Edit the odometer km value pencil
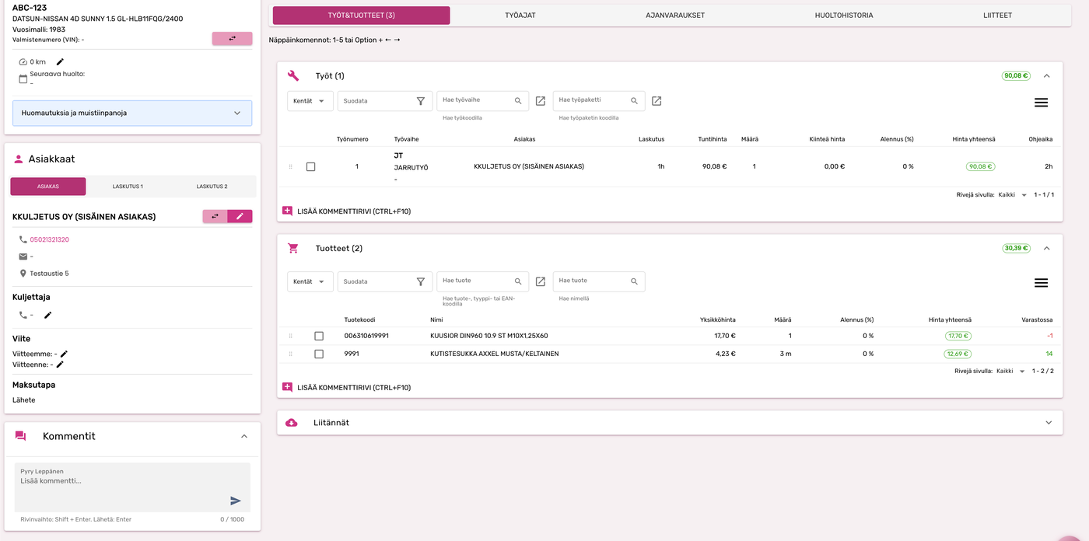Screen dimensions: 1089x541 point(61,61)
